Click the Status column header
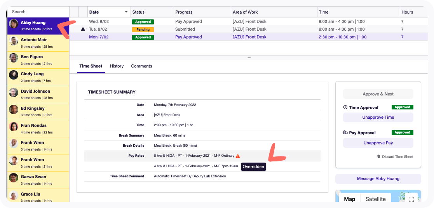434x208 pixels. (x=152, y=12)
